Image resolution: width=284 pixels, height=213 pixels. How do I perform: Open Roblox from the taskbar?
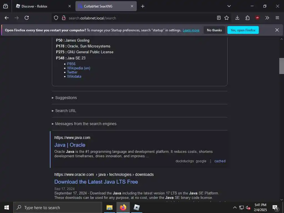136,207
